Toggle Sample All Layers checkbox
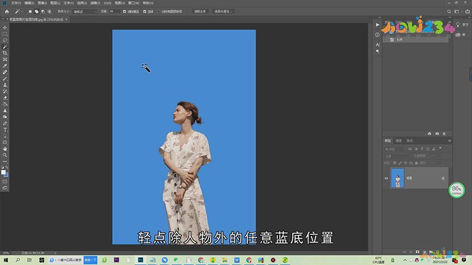Viewport: 472px width, 265px height. pyautogui.click(x=159, y=11)
